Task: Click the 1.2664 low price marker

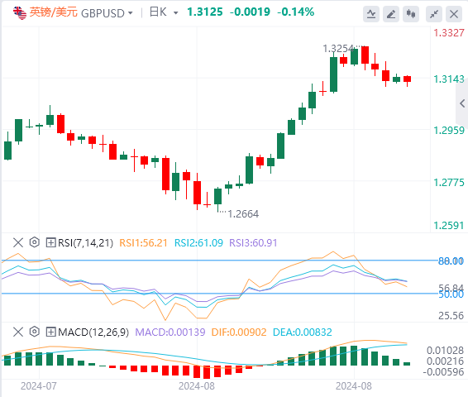Action: [243, 213]
